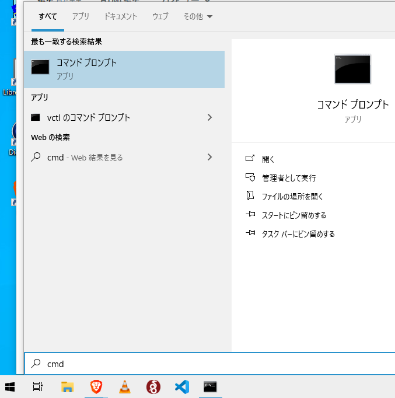This screenshot has height=398, width=395.
Task: Choose スタートにピン留めする
Action: [x=294, y=215]
